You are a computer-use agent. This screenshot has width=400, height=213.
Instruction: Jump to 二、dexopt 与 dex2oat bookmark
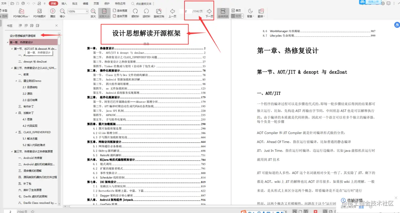(33, 61)
